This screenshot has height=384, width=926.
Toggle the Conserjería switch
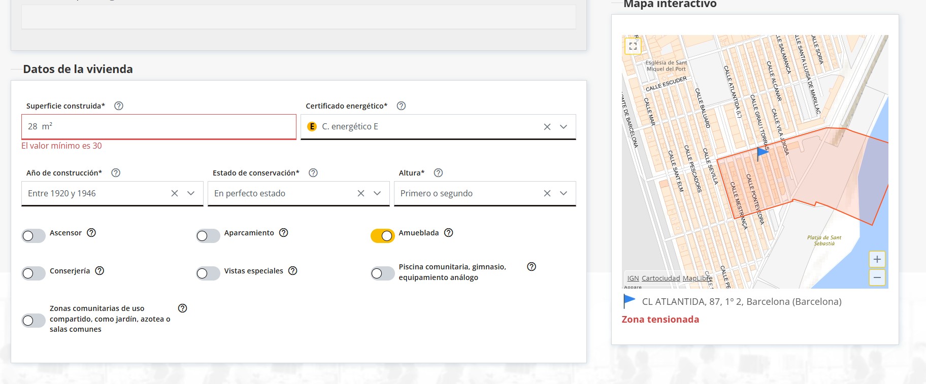[34, 273]
